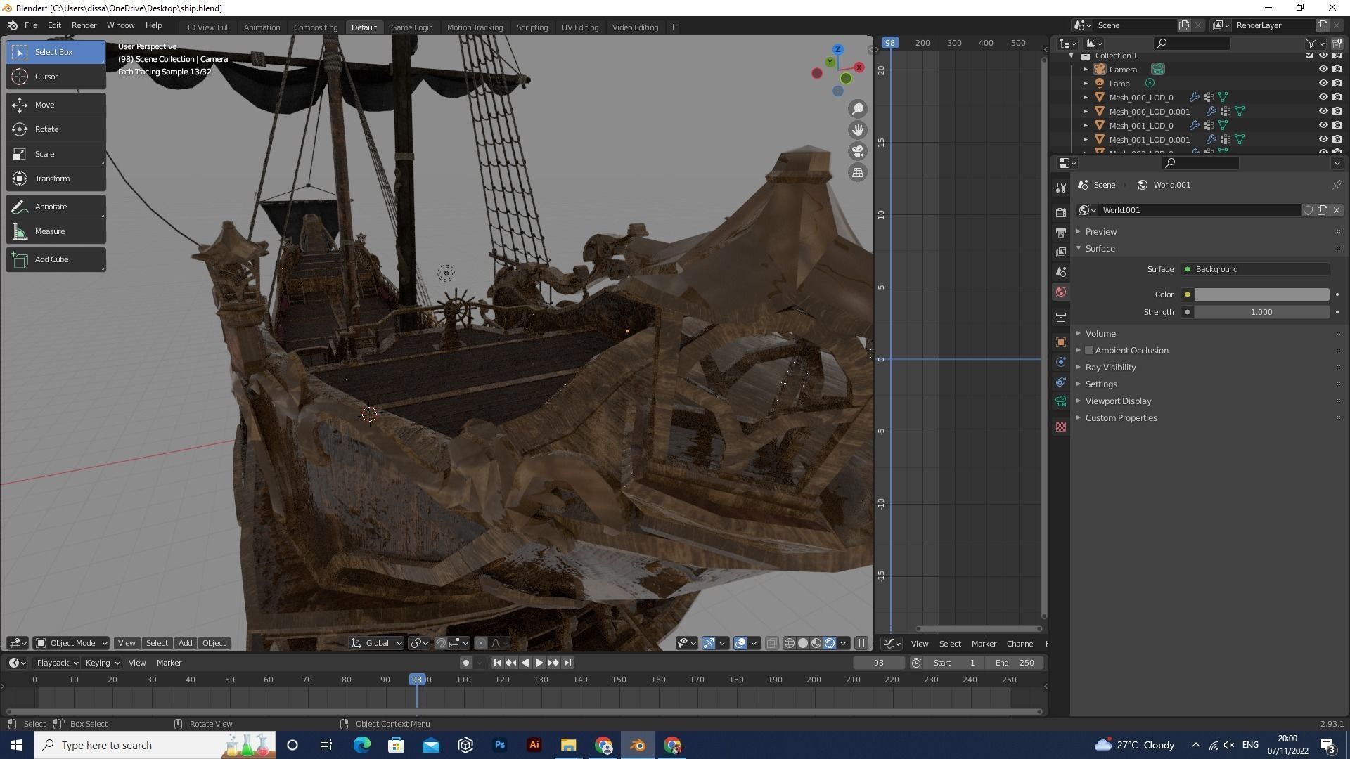Click the pan hand viewport gizmo

(858, 130)
